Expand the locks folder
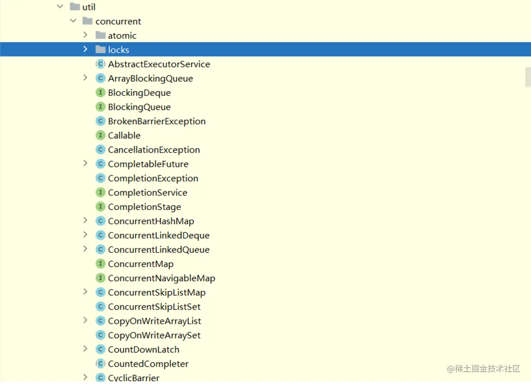 85,49
